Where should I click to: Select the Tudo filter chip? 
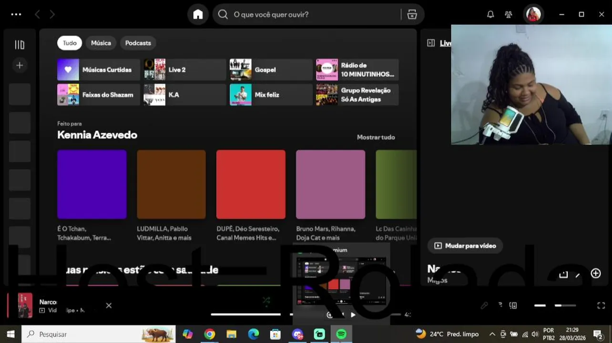(x=70, y=43)
